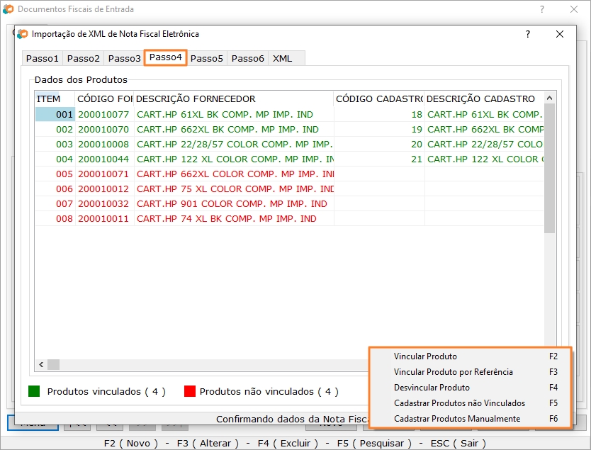The width and height of the screenshot is (591, 450).
Task: Switch to the XML tab
Action: (x=282, y=58)
